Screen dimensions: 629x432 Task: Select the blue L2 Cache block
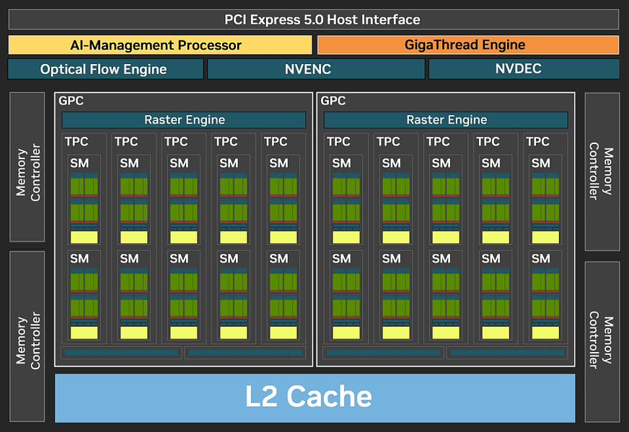coord(315,398)
